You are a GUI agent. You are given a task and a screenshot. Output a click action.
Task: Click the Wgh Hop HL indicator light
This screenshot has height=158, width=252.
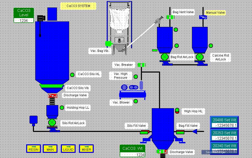(x=177, y=110)
